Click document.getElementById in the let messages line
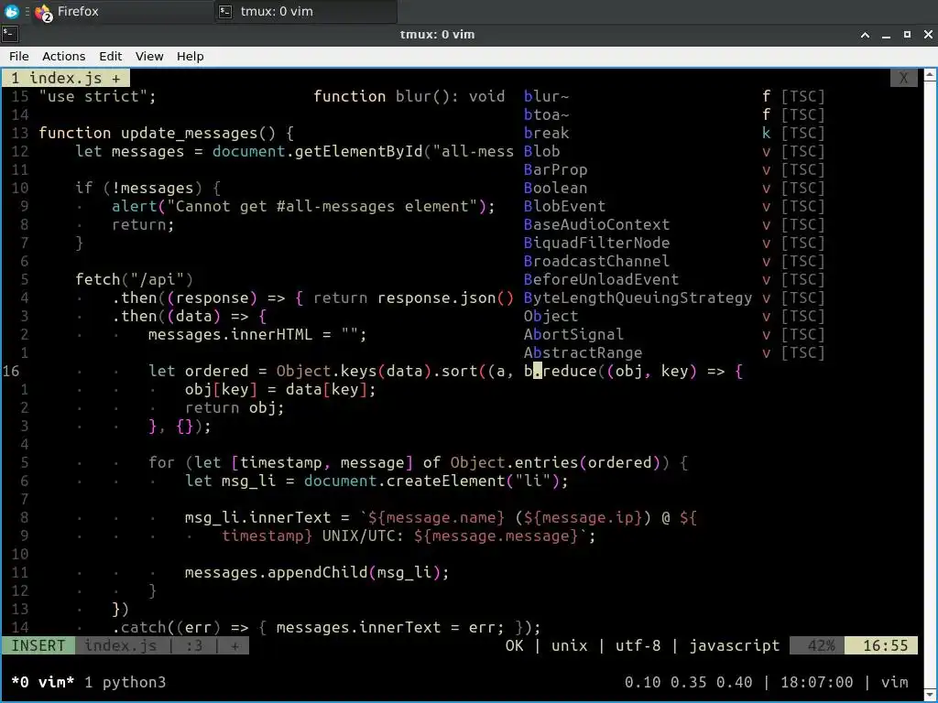The width and height of the screenshot is (938, 703). point(318,151)
